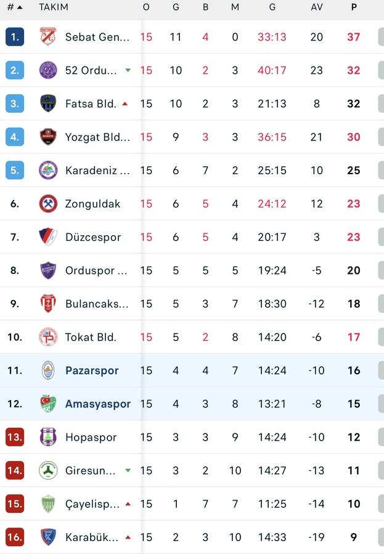Sort by AV goal difference header
This screenshot has height=554, width=384.
pyautogui.click(x=317, y=7)
